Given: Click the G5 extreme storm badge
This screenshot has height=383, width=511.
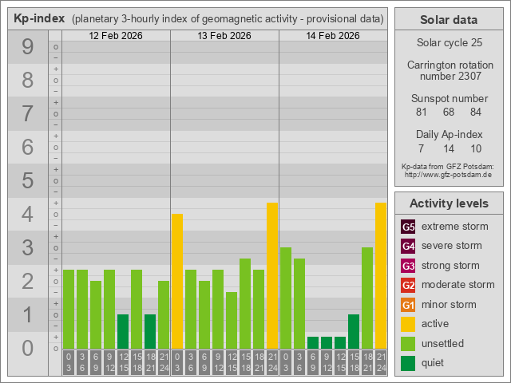Looking at the screenshot, I should [x=408, y=227].
